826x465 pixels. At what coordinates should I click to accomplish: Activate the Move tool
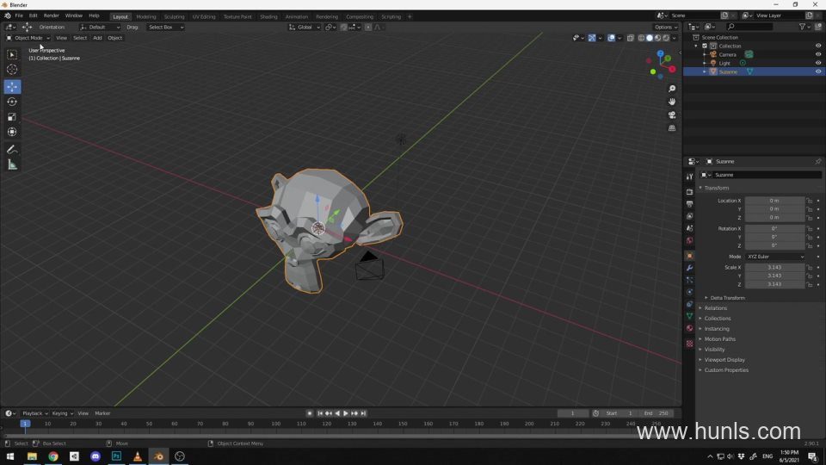(x=12, y=86)
